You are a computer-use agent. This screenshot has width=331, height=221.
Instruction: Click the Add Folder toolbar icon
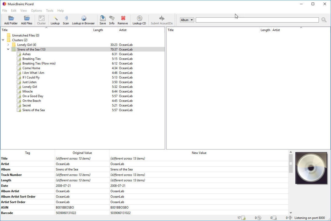(11, 19)
